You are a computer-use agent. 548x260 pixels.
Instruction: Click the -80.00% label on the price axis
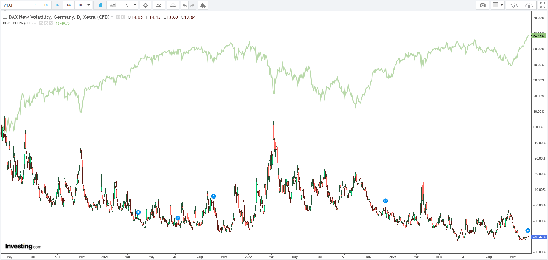[x=539, y=252]
